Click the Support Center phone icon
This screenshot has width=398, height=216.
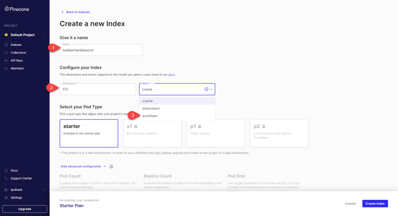pos(6,178)
